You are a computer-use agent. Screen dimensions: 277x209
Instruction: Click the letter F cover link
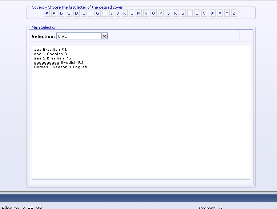(x=91, y=13)
